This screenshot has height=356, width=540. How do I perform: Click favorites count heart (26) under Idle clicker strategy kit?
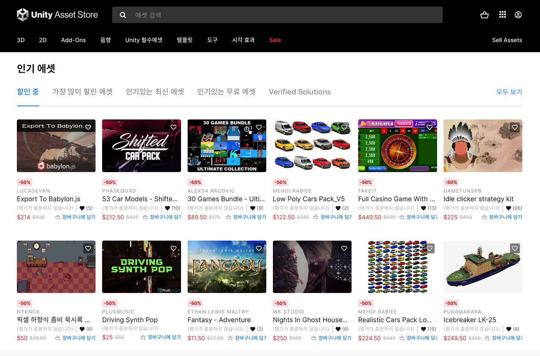(508, 208)
